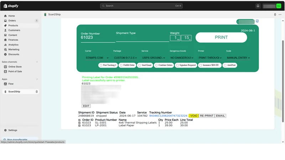Viewport: 285px width, 160px height.
Task: Click the Point of Sale icon
Action: tap(5, 71)
